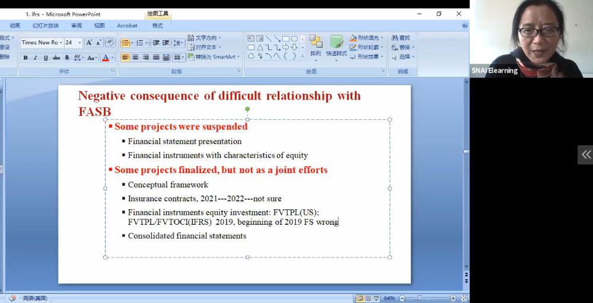
Task: Toggle italic formatting
Action: pyautogui.click(x=36, y=58)
